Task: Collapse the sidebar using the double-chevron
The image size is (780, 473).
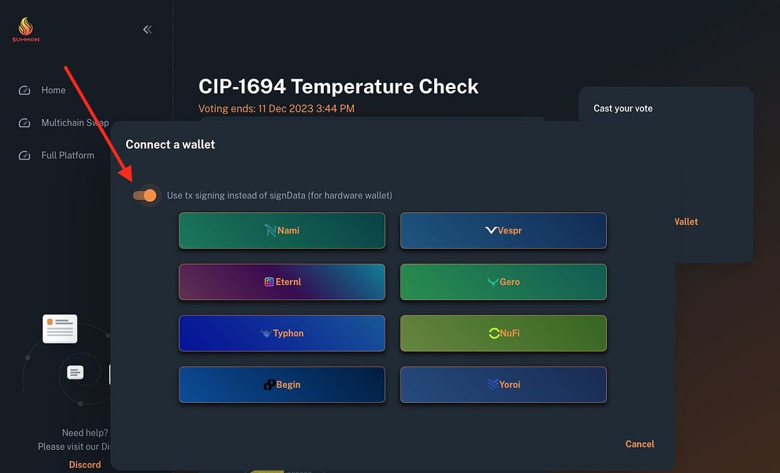Action: coord(147,29)
